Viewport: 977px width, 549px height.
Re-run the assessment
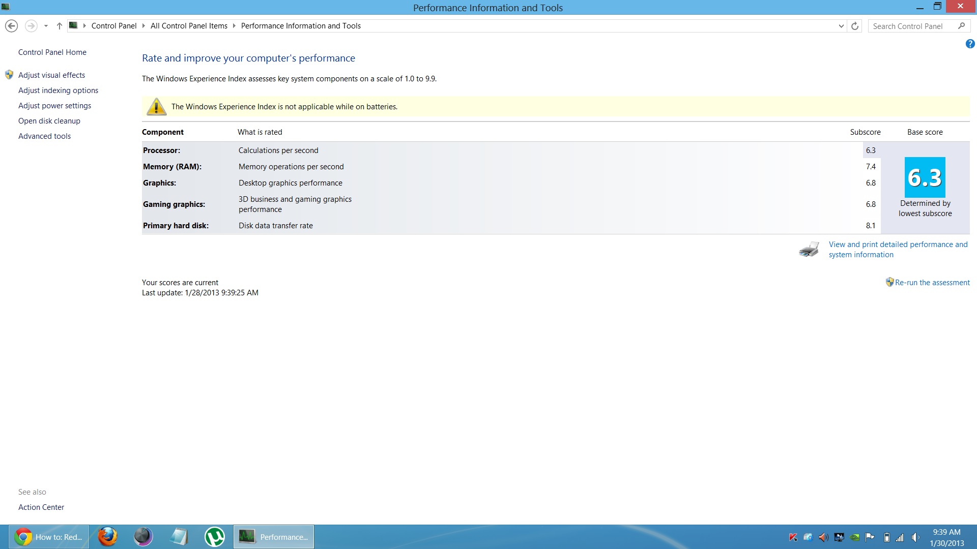[932, 283]
